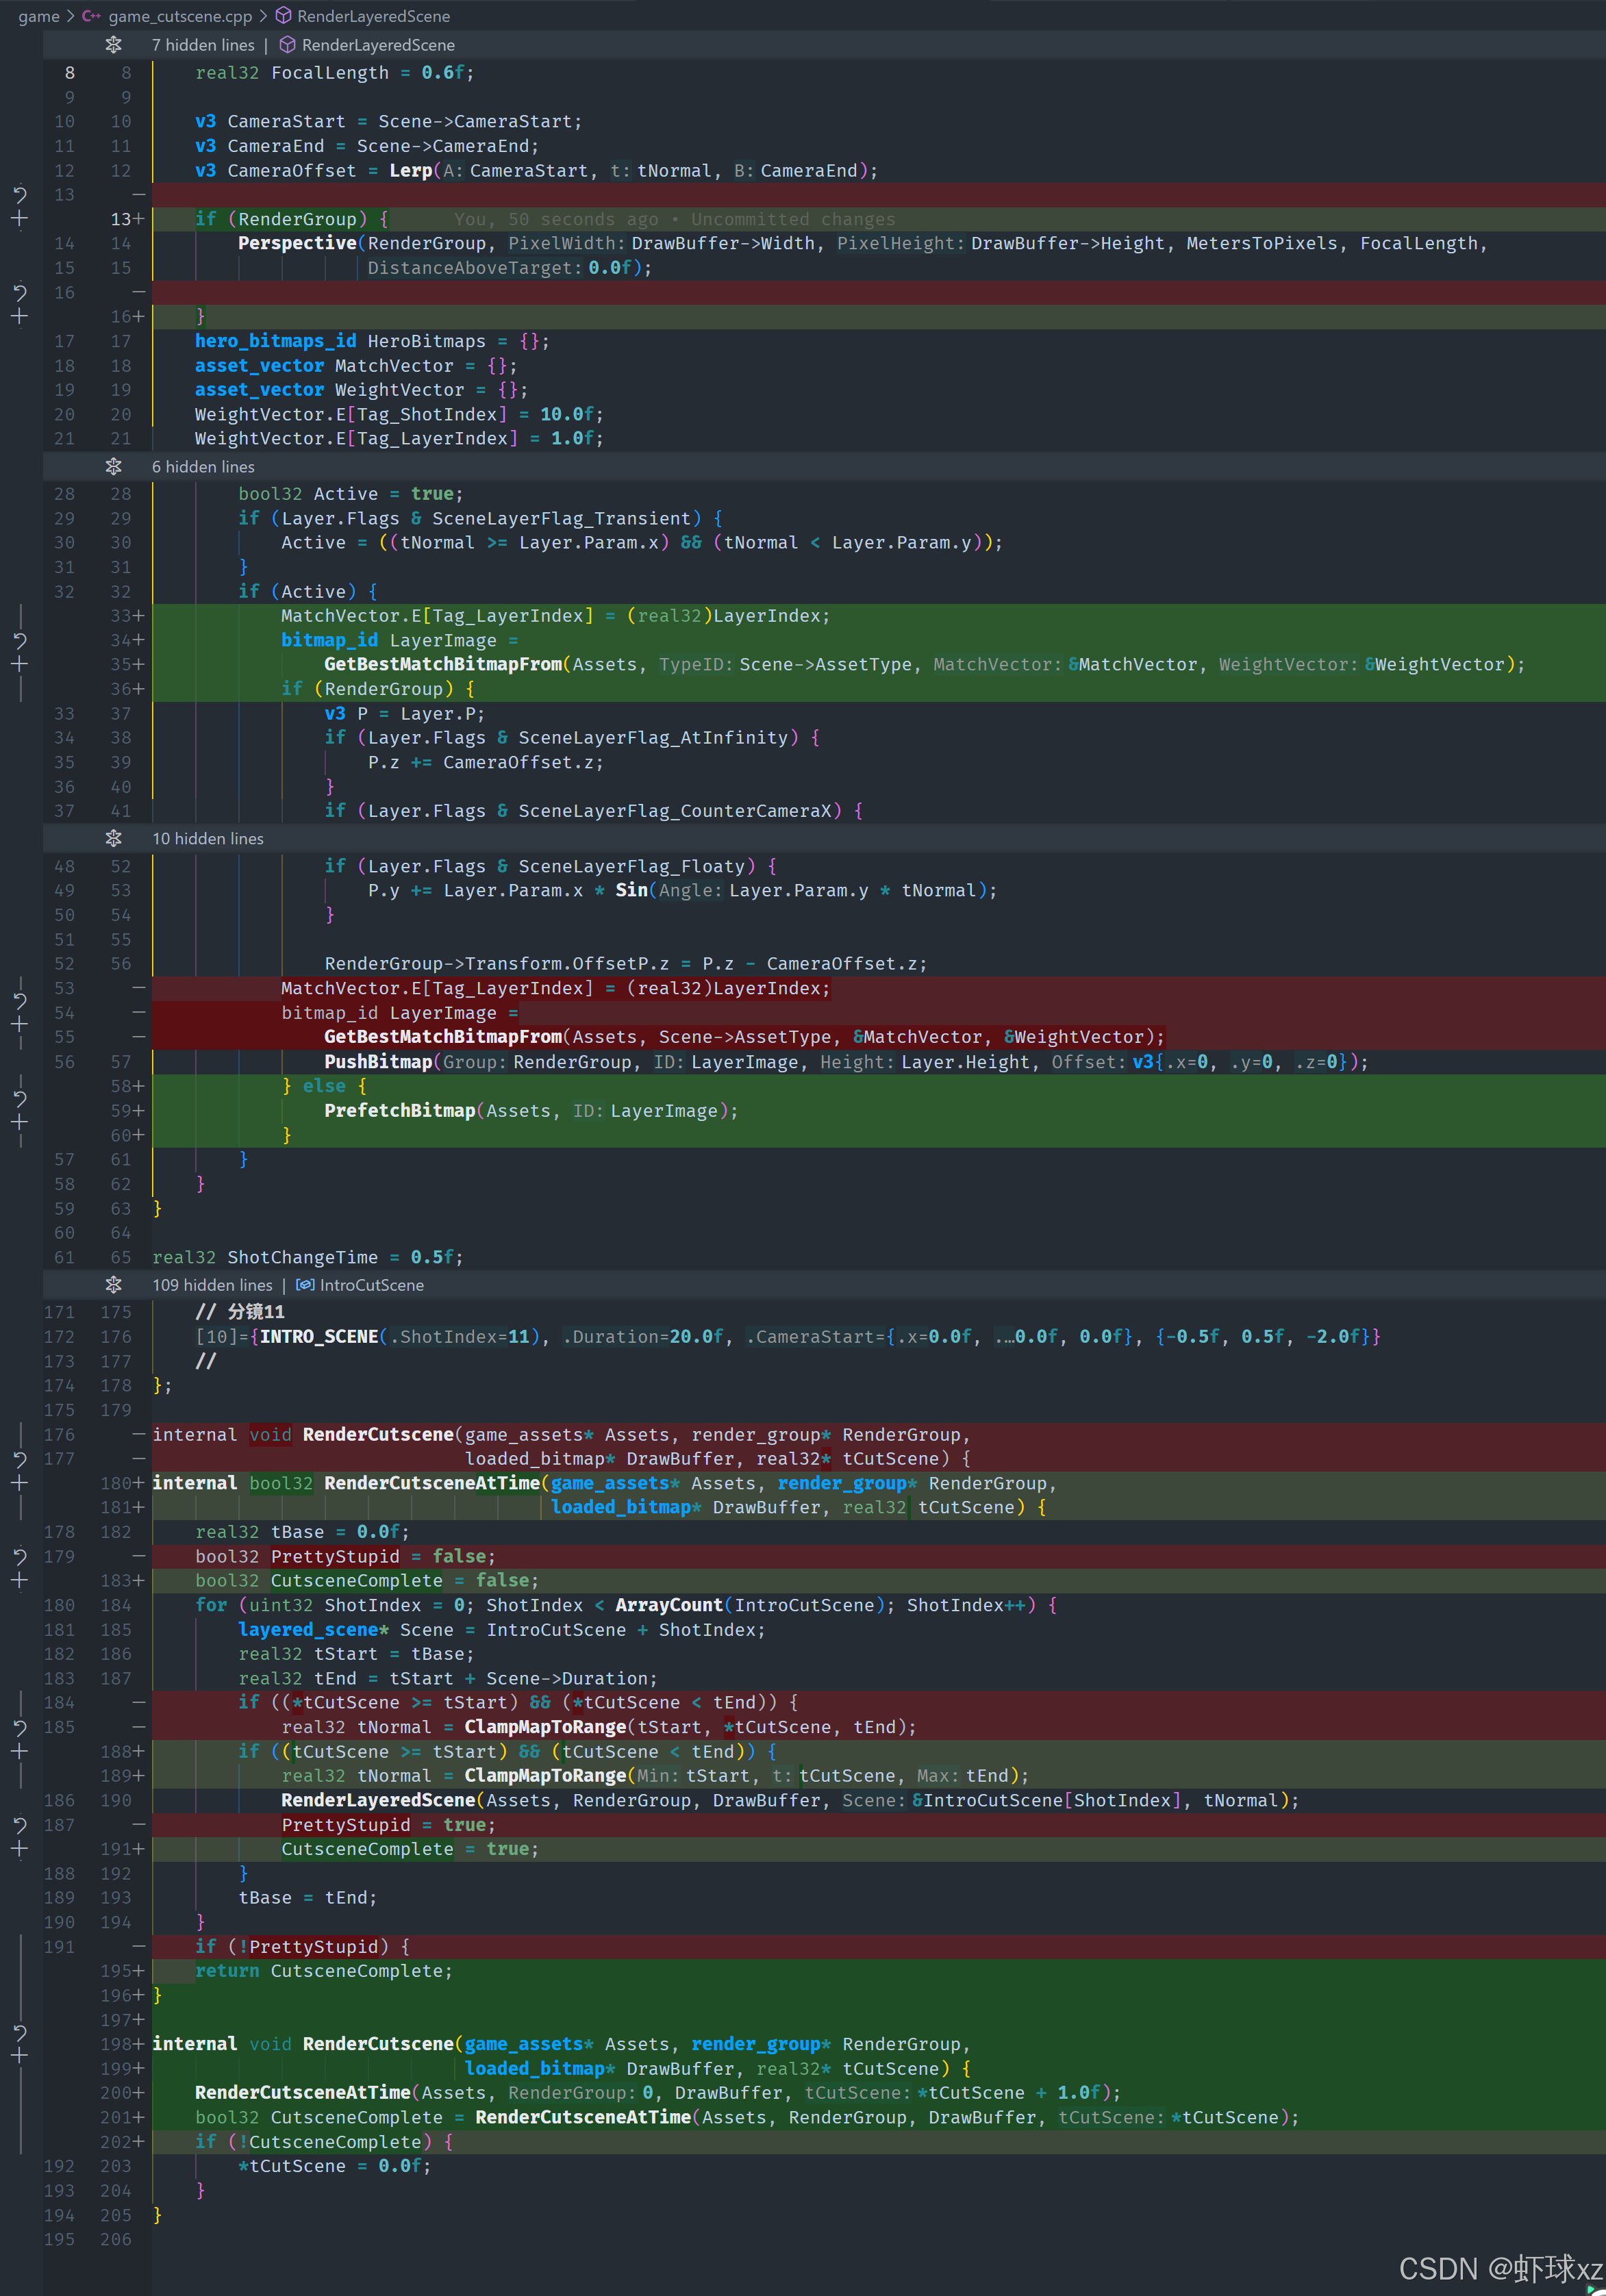Expand the 10 hidden lines region
1606x2296 pixels.
pos(113,838)
